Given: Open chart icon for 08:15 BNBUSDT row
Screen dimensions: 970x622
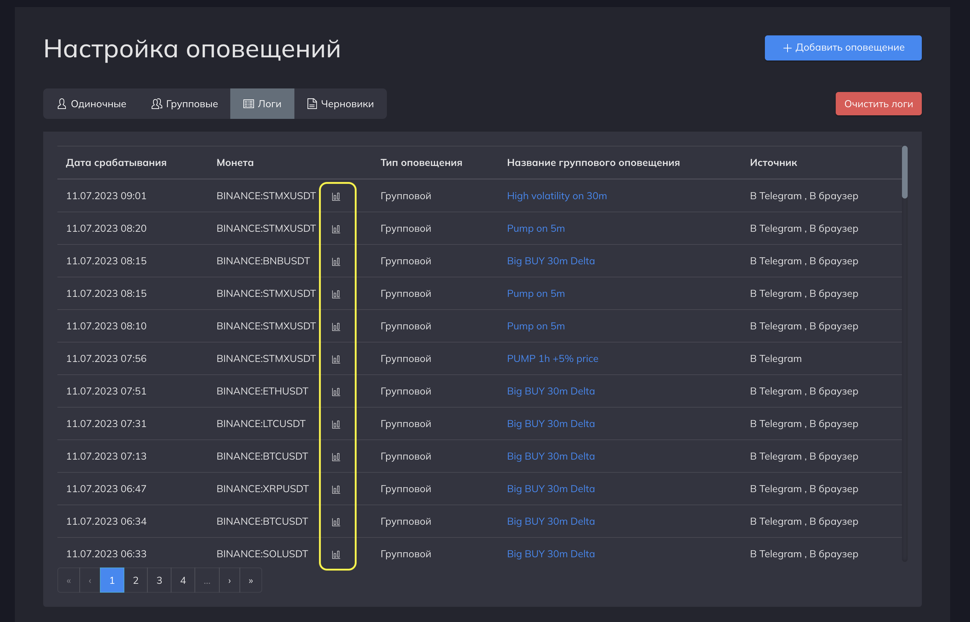Looking at the screenshot, I should [x=336, y=261].
